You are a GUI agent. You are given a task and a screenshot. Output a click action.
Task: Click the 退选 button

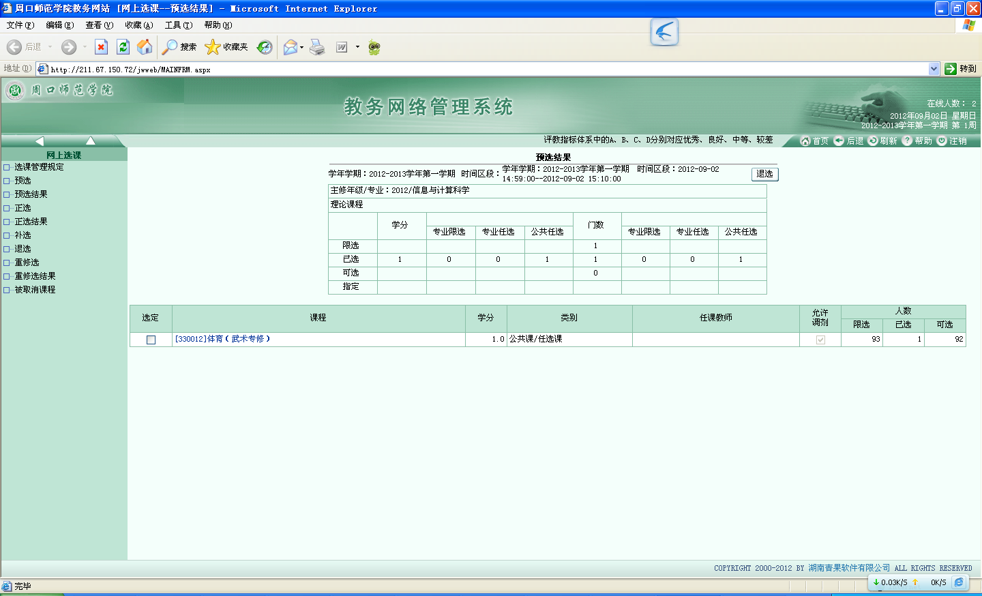click(x=764, y=174)
